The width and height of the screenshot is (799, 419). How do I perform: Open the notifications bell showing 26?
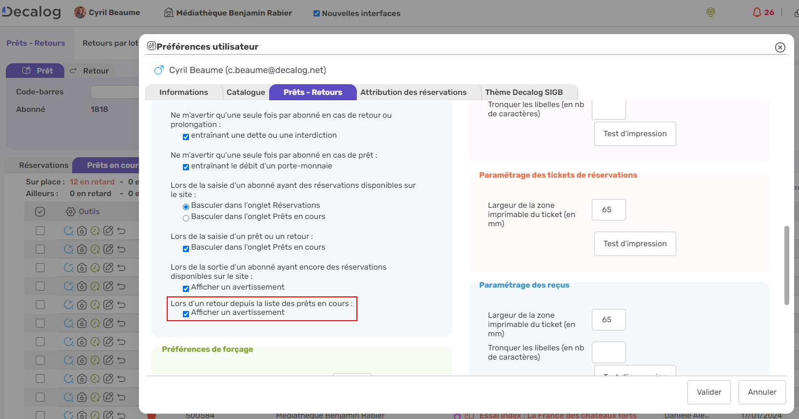pos(757,13)
